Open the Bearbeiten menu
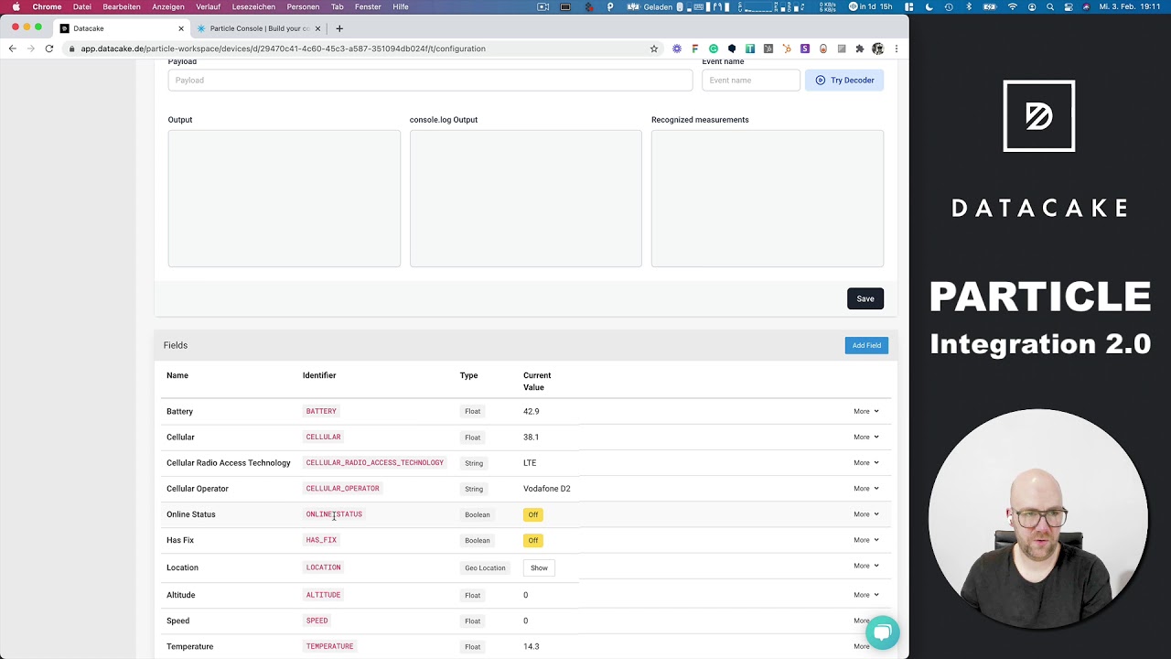The image size is (1171, 659). (122, 6)
